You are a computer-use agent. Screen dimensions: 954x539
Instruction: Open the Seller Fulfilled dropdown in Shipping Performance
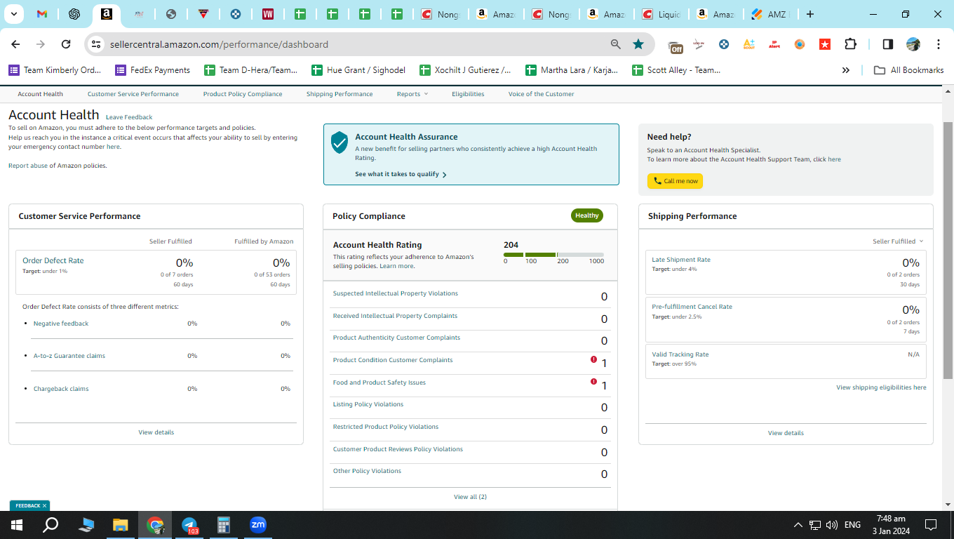tap(898, 241)
